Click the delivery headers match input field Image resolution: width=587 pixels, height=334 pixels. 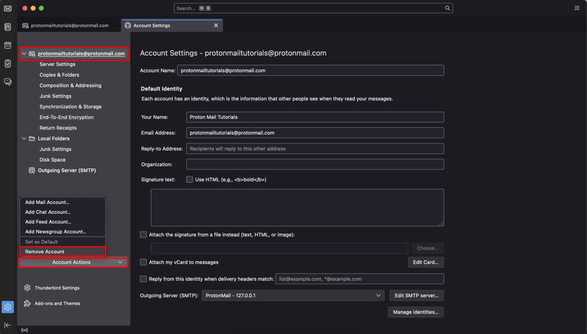tap(359, 278)
